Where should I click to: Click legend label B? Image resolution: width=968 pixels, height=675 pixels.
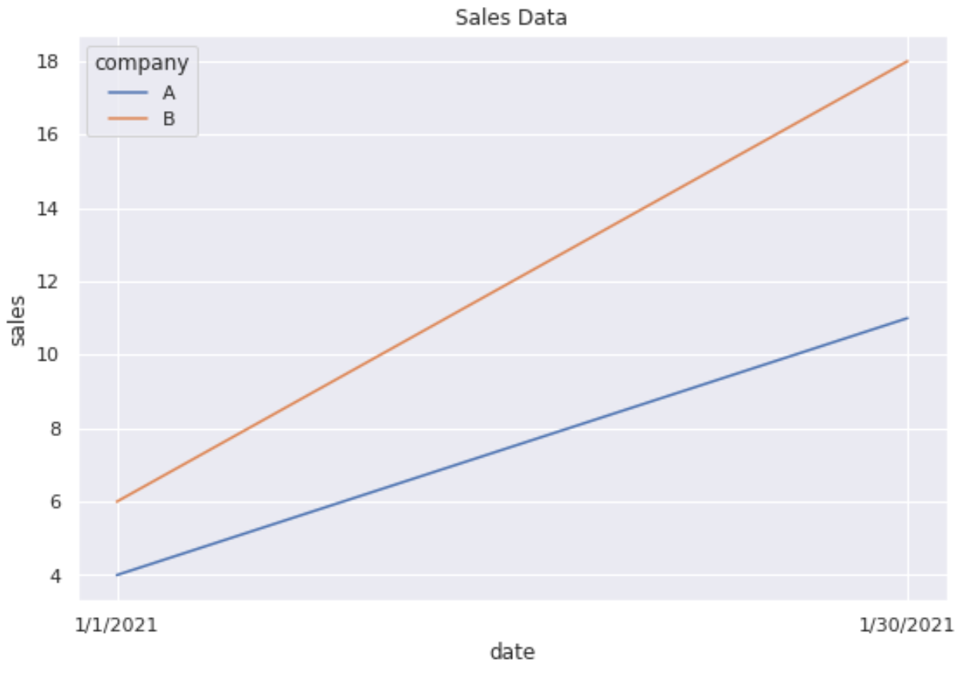tap(169, 119)
